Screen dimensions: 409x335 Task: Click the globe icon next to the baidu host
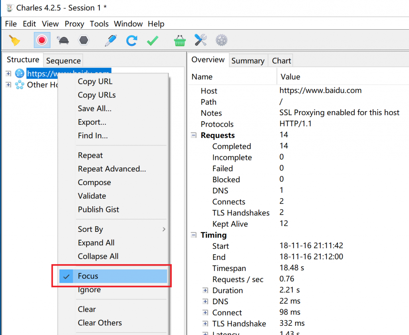20,74
